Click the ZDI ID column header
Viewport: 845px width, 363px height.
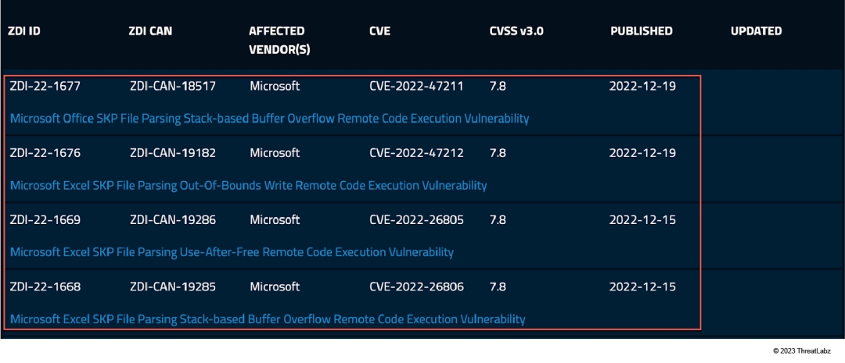point(24,31)
